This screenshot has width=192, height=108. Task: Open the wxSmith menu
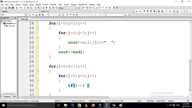pos(53,4)
